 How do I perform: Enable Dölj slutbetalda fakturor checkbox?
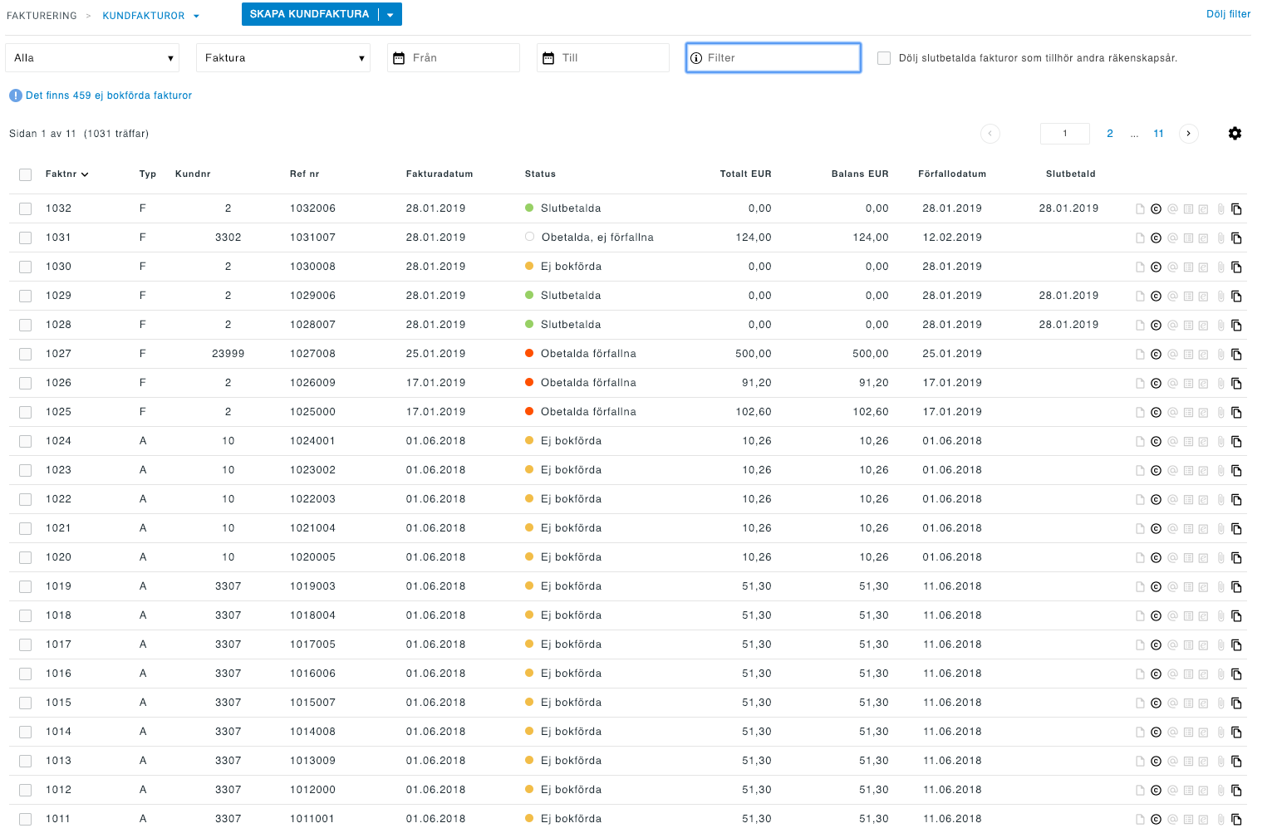point(884,57)
